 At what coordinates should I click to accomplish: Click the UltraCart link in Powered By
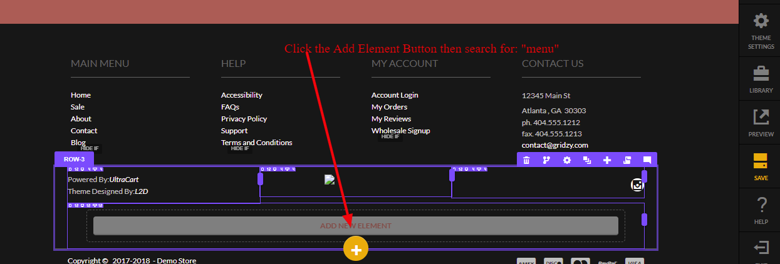pyautogui.click(x=124, y=180)
